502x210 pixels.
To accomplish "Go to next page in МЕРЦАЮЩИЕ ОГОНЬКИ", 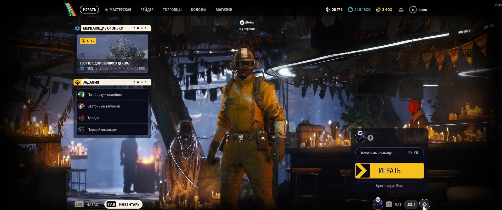I will [x=146, y=28].
